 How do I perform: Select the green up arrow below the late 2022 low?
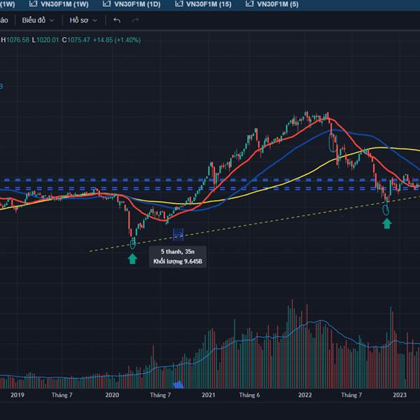pyautogui.click(x=386, y=223)
